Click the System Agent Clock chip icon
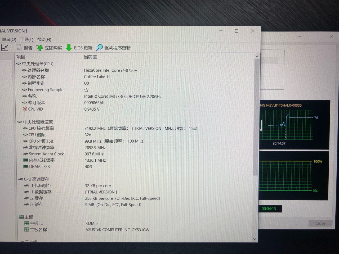This screenshot has width=339, height=254. pyautogui.click(x=25, y=154)
